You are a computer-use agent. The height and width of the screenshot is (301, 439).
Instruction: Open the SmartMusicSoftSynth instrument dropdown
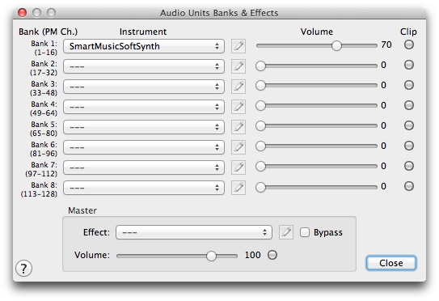point(144,46)
